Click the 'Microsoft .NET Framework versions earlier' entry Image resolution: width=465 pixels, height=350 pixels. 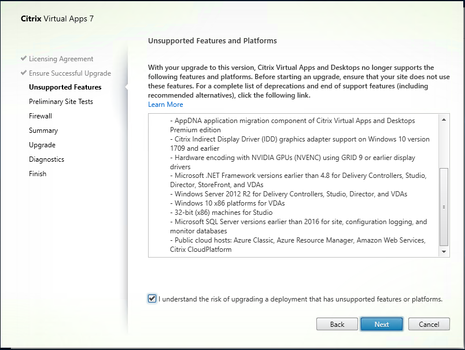(298, 180)
